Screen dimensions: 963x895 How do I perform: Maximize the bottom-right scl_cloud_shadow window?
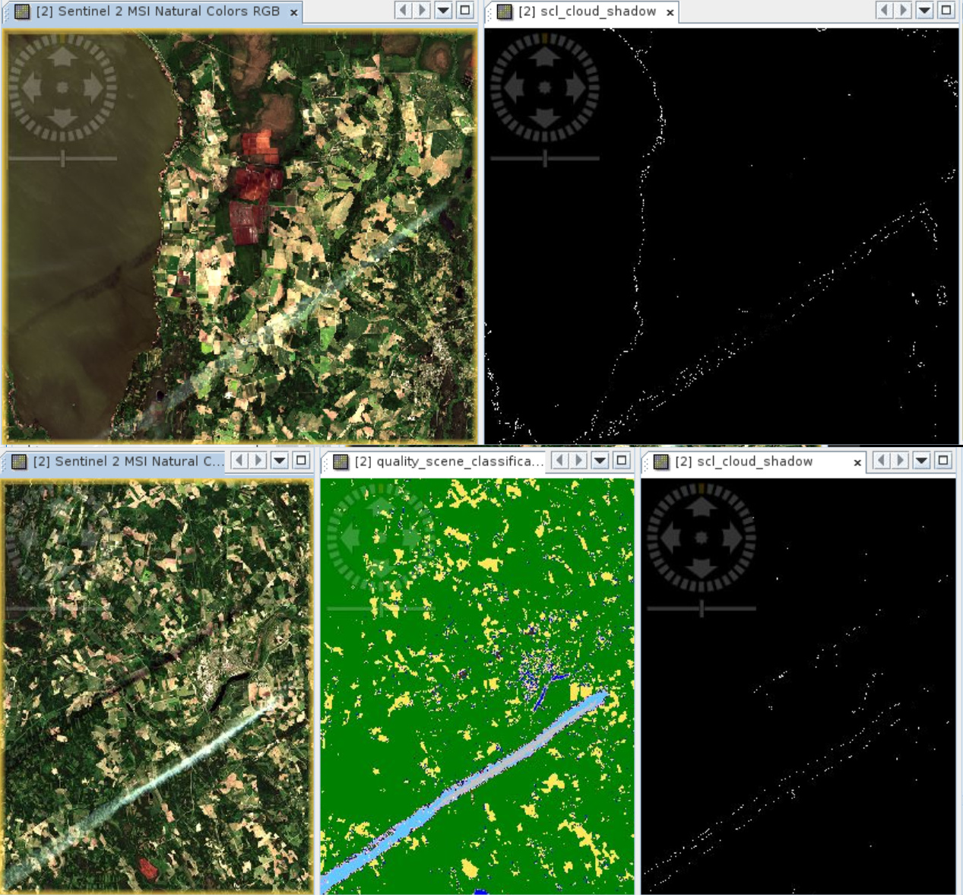tap(943, 460)
